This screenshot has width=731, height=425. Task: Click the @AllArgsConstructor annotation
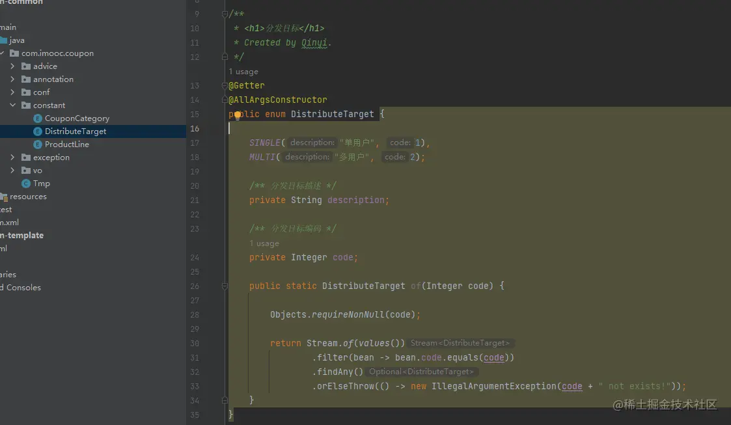[278, 100]
